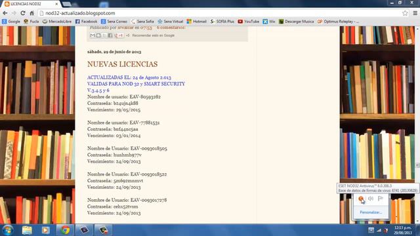
Task: Open Sena Correo bookmark
Action: (114, 22)
